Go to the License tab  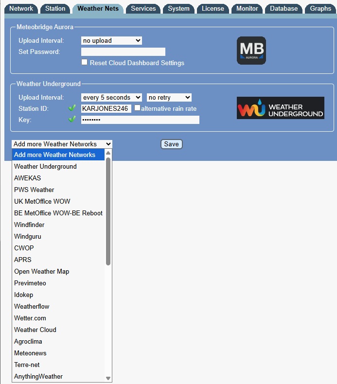tap(213, 9)
